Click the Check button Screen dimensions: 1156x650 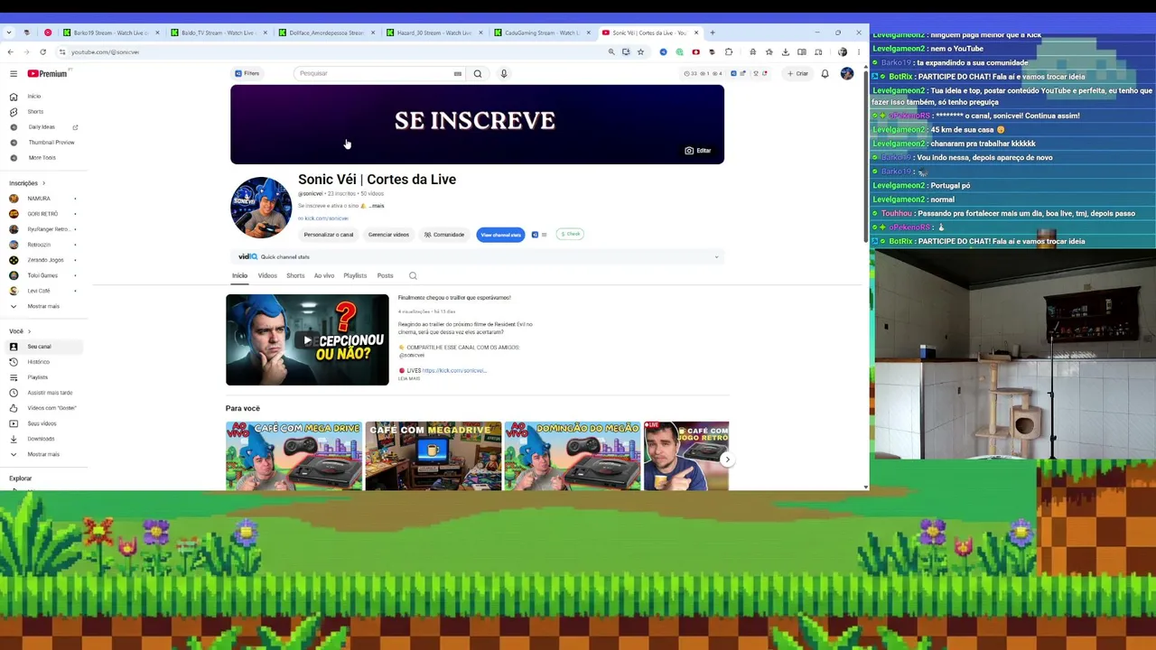pyautogui.click(x=570, y=234)
